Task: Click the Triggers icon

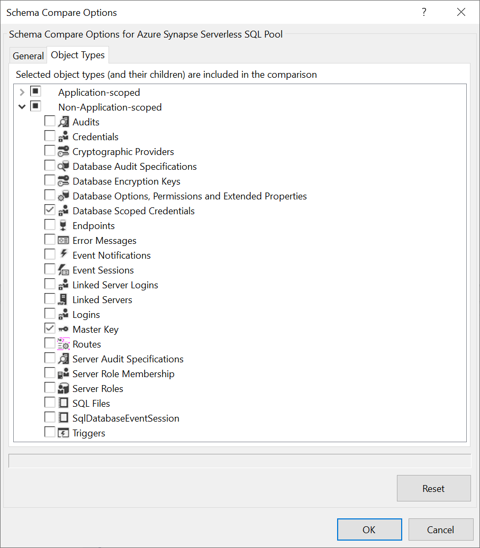Action: tap(64, 433)
